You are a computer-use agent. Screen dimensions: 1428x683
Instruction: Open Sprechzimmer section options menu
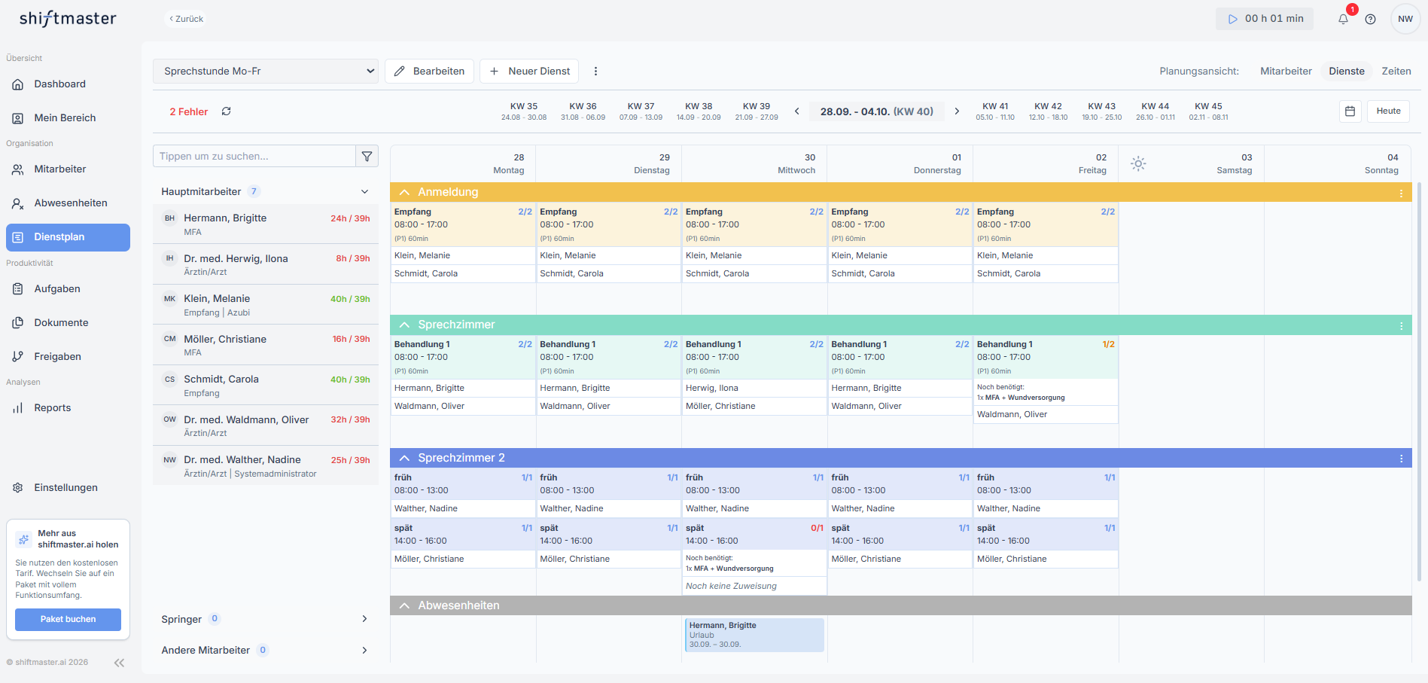click(x=1401, y=325)
